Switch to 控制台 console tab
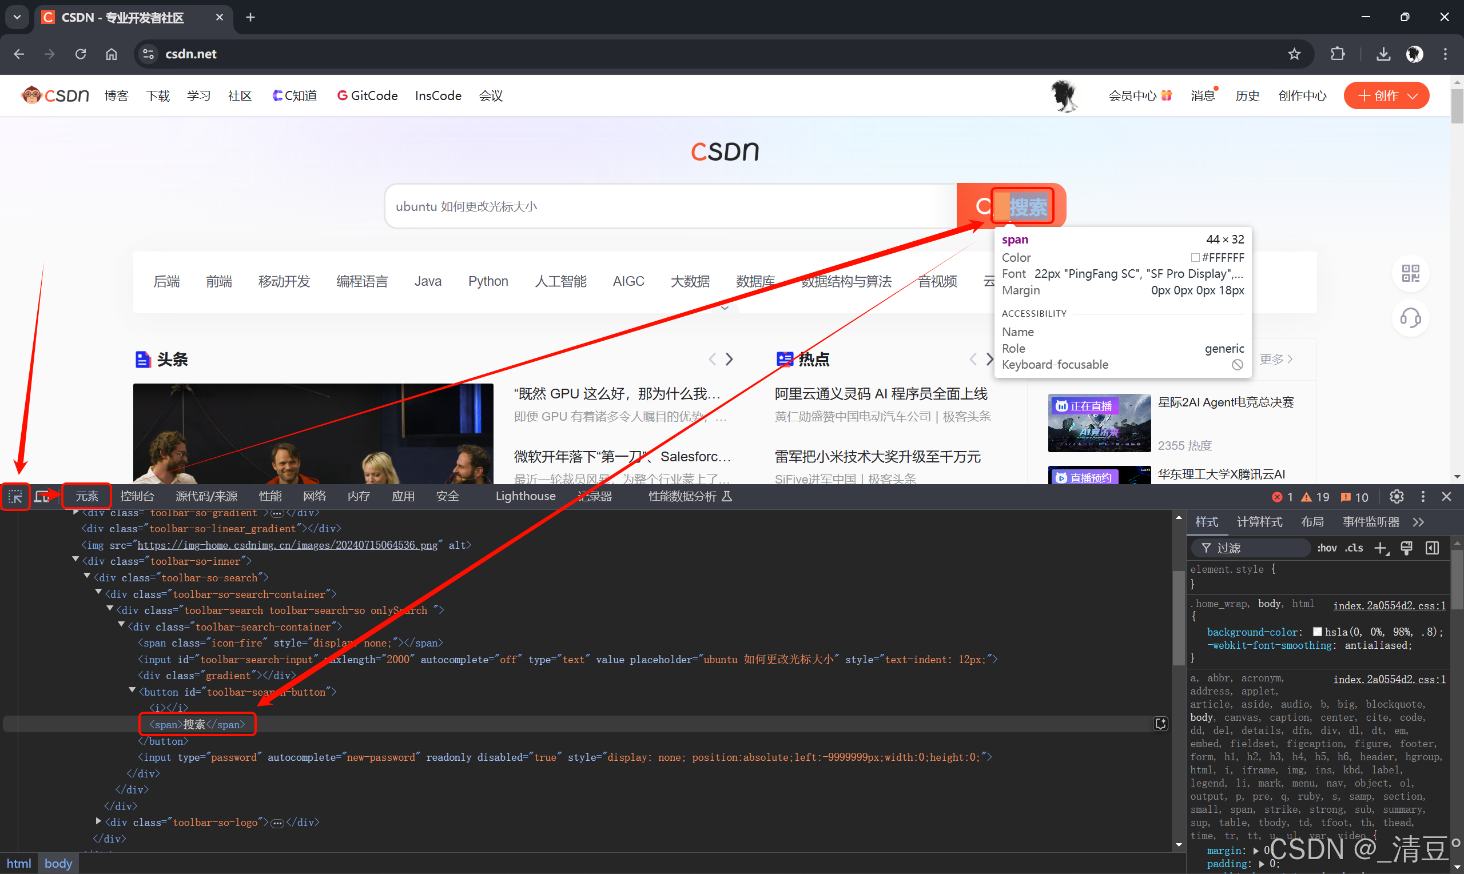This screenshot has height=874, width=1464. (x=137, y=497)
